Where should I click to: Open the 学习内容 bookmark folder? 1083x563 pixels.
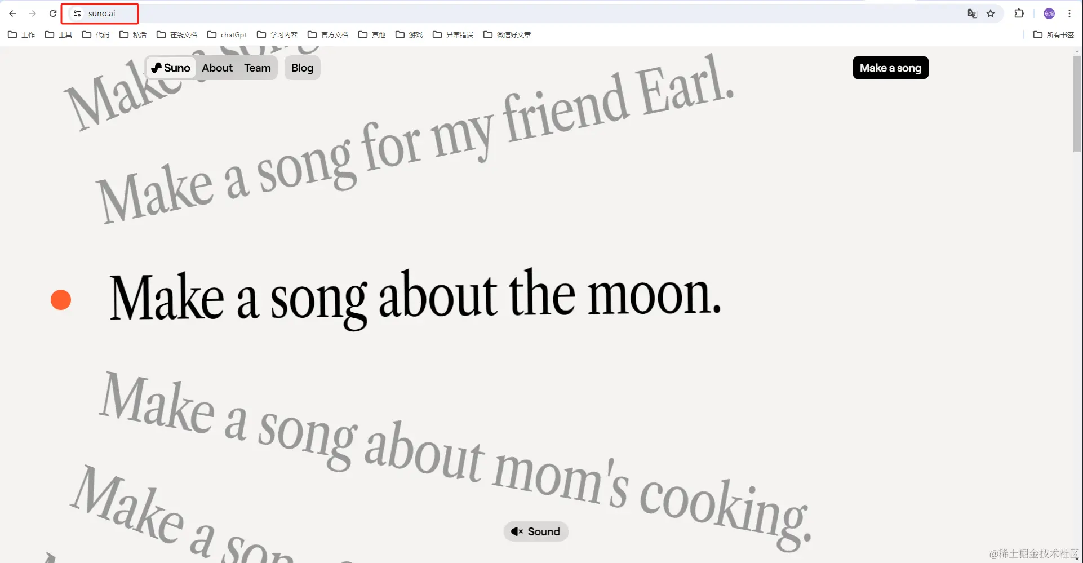(x=277, y=34)
